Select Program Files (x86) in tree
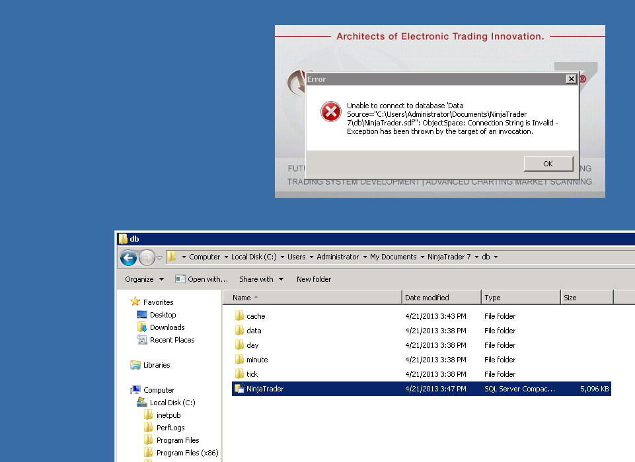Viewport: 635px width, 462px height. [x=188, y=453]
